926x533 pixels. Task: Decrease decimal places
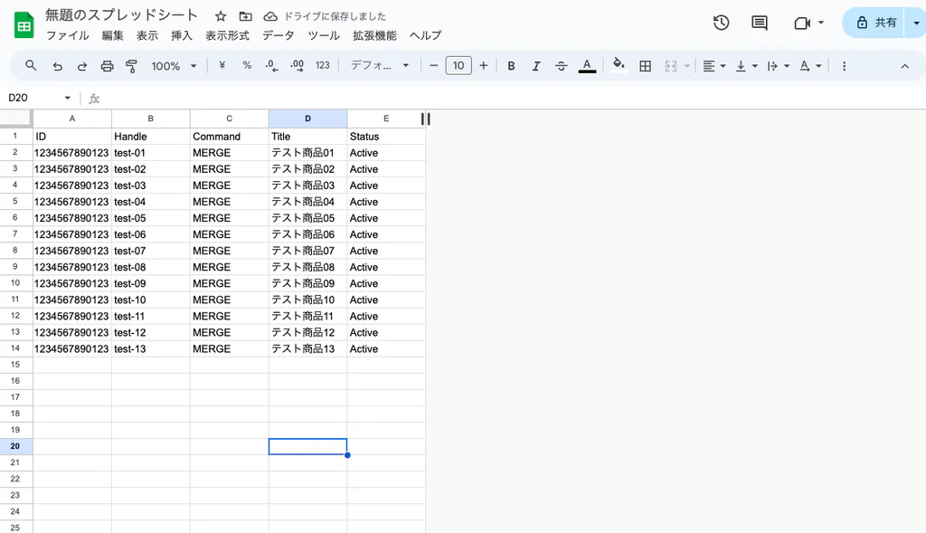click(x=271, y=66)
